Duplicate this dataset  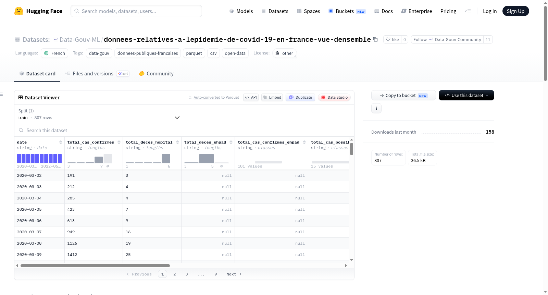pos(300,97)
